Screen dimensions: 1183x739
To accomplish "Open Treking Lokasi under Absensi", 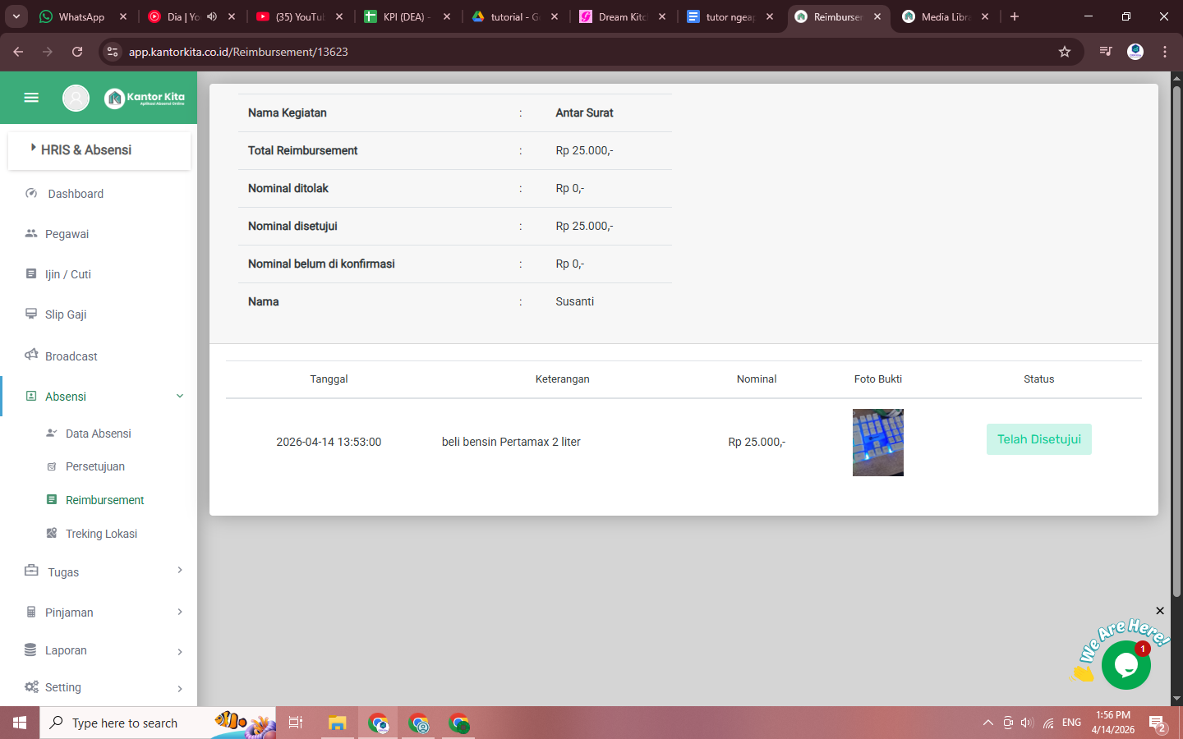I will pos(101,534).
